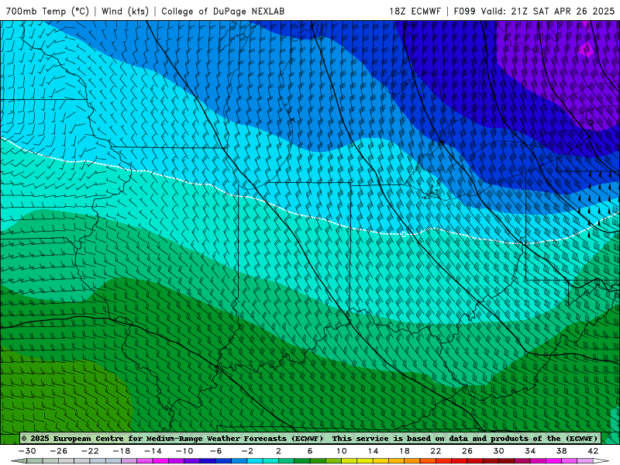The height and width of the screenshot is (465, 620).
Task: Click the '−26' color scale label
Action: pos(59,451)
